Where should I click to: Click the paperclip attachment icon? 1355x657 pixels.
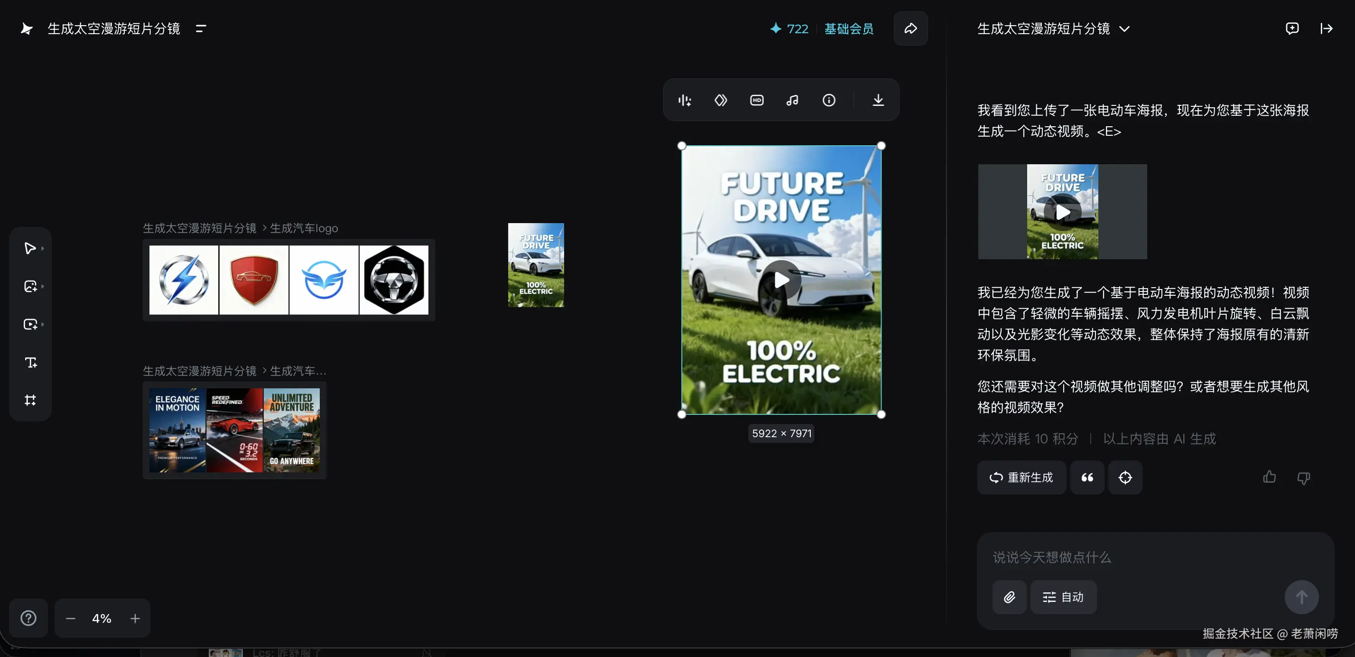click(1009, 597)
